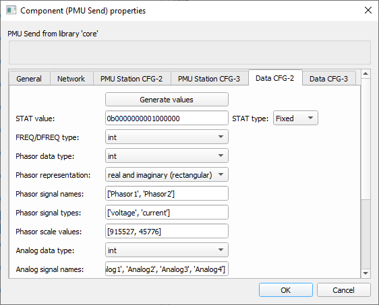Open the Analog data type dropdown
The image size is (379, 305).
tap(167, 250)
